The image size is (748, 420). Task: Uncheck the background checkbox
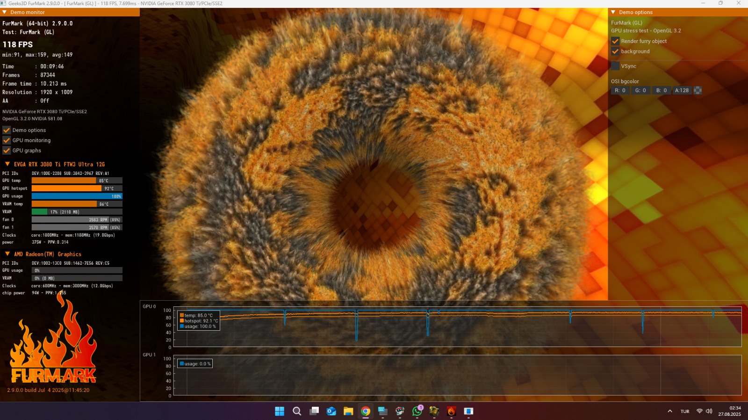[615, 51]
